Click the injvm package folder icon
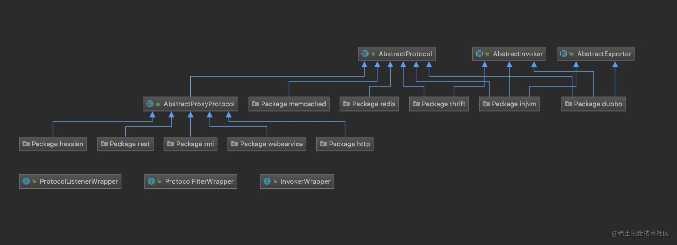677x245 pixels. click(486, 104)
